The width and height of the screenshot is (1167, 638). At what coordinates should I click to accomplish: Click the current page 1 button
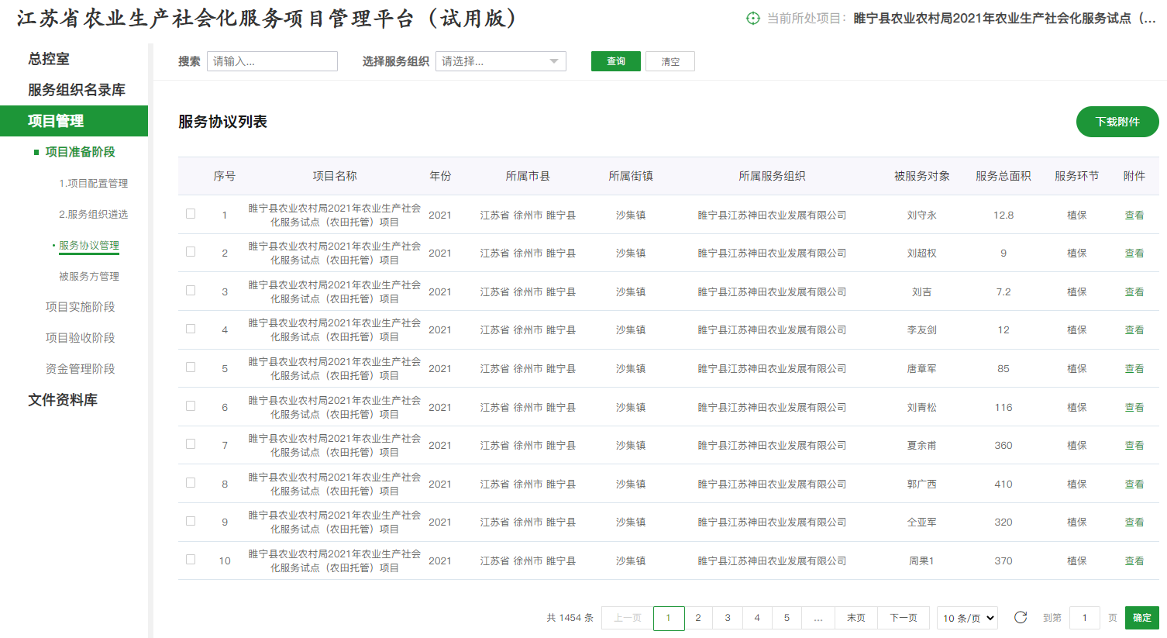click(x=669, y=618)
